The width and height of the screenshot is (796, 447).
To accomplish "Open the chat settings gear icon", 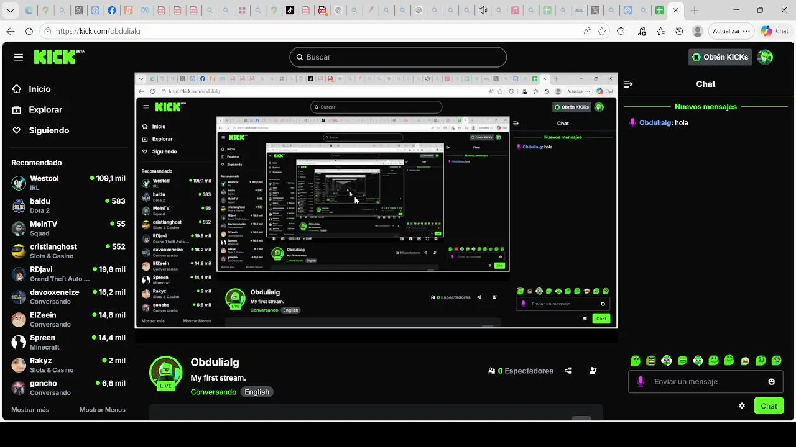I will pyautogui.click(x=742, y=405).
